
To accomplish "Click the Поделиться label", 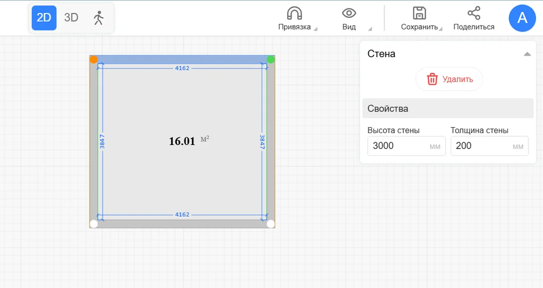I will click(x=473, y=27).
